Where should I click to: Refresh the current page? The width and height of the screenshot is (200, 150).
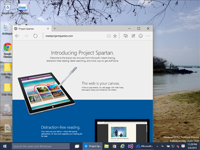pos(35,36)
